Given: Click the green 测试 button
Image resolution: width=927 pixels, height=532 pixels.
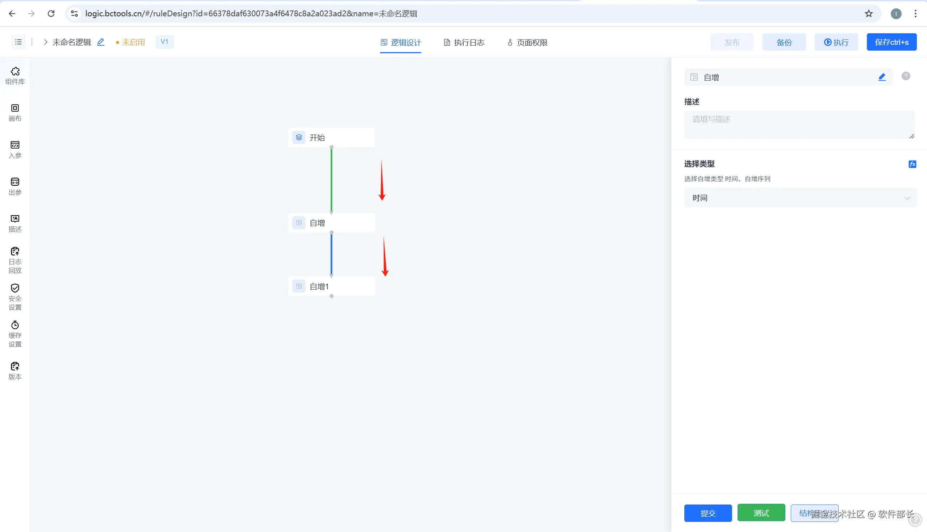Looking at the screenshot, I should pos(761,513).
